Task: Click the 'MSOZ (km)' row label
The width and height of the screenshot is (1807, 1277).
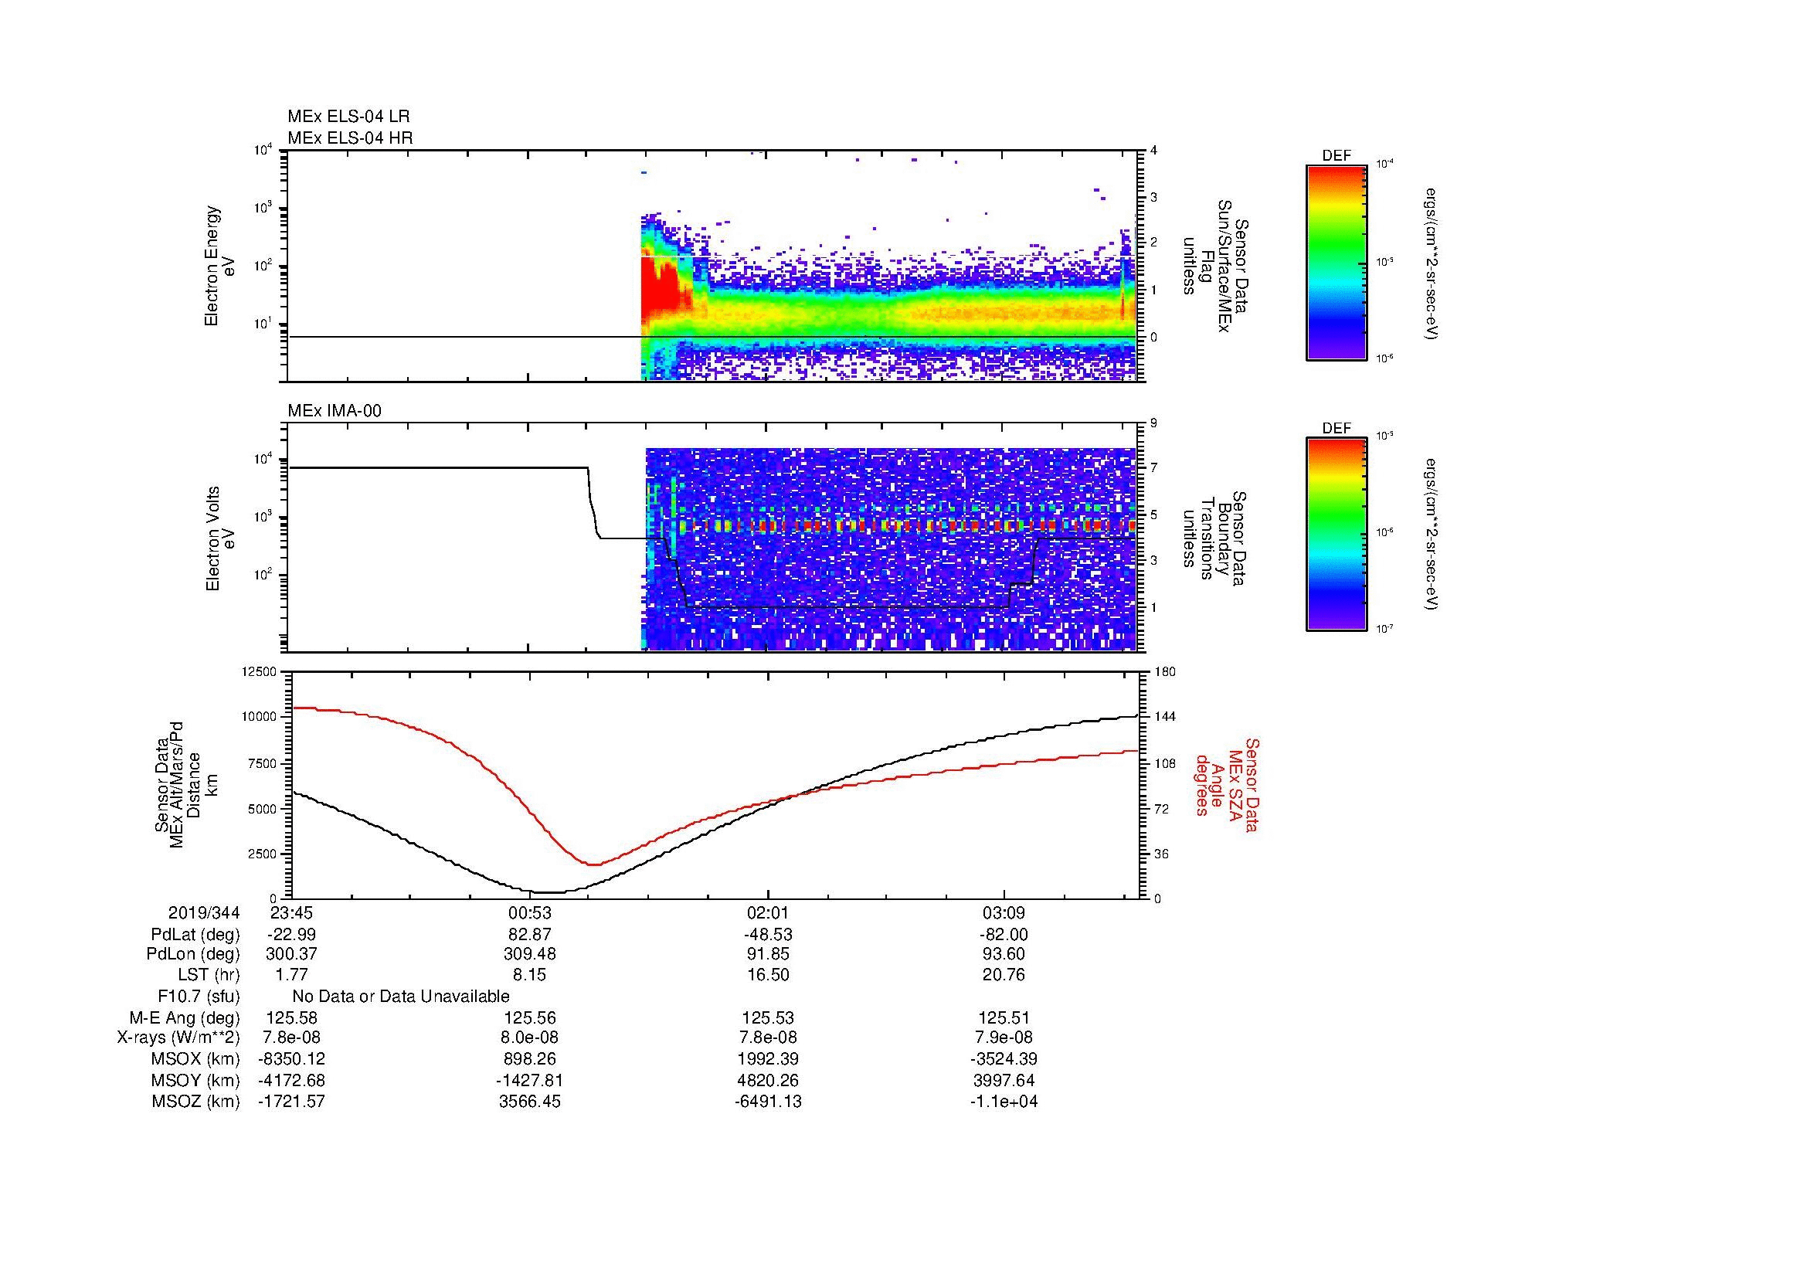Action: 195,1102
